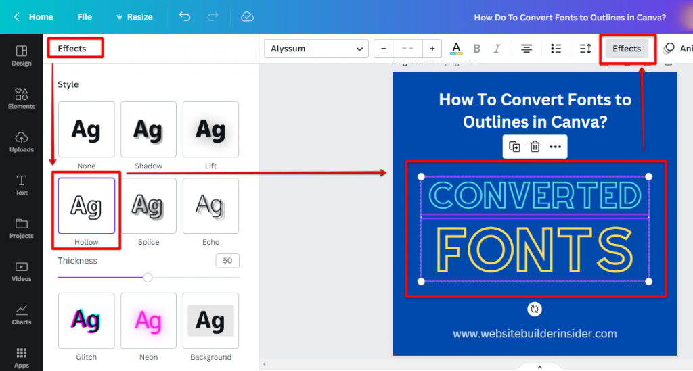Delete the selected element with trash icon
The width and height of the screenshot is (693, 371).
535,147
